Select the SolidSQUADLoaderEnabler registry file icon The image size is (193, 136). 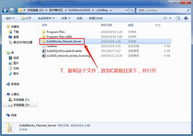click(x=44, y=51)
